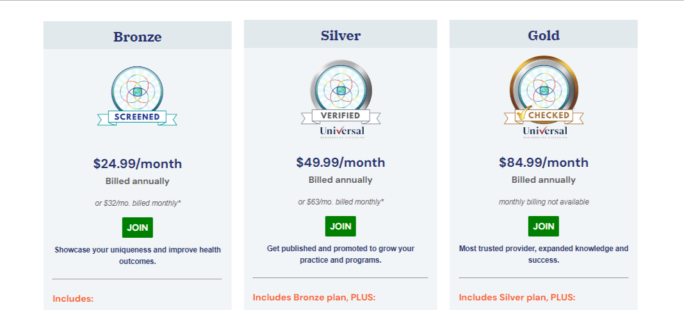Join the Silver plan
This screenshot has width=684, height=310.
pos(341,226)
